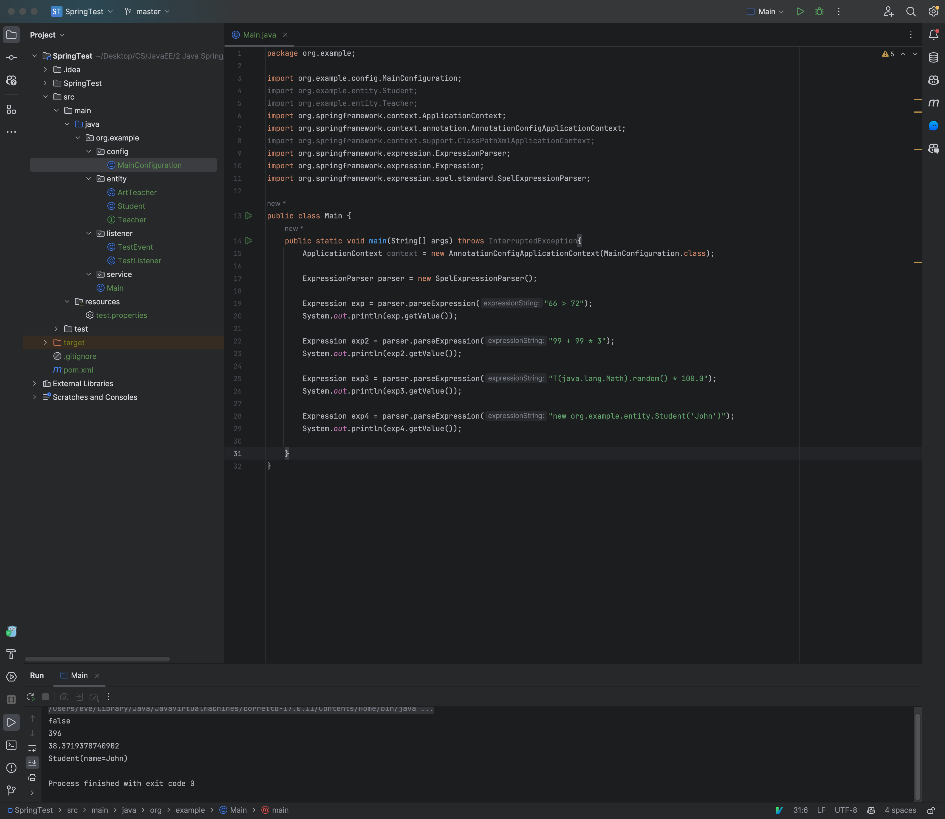
Task: Click the UTF-8 encoding indicator in status bar
Action: (846, 810)
